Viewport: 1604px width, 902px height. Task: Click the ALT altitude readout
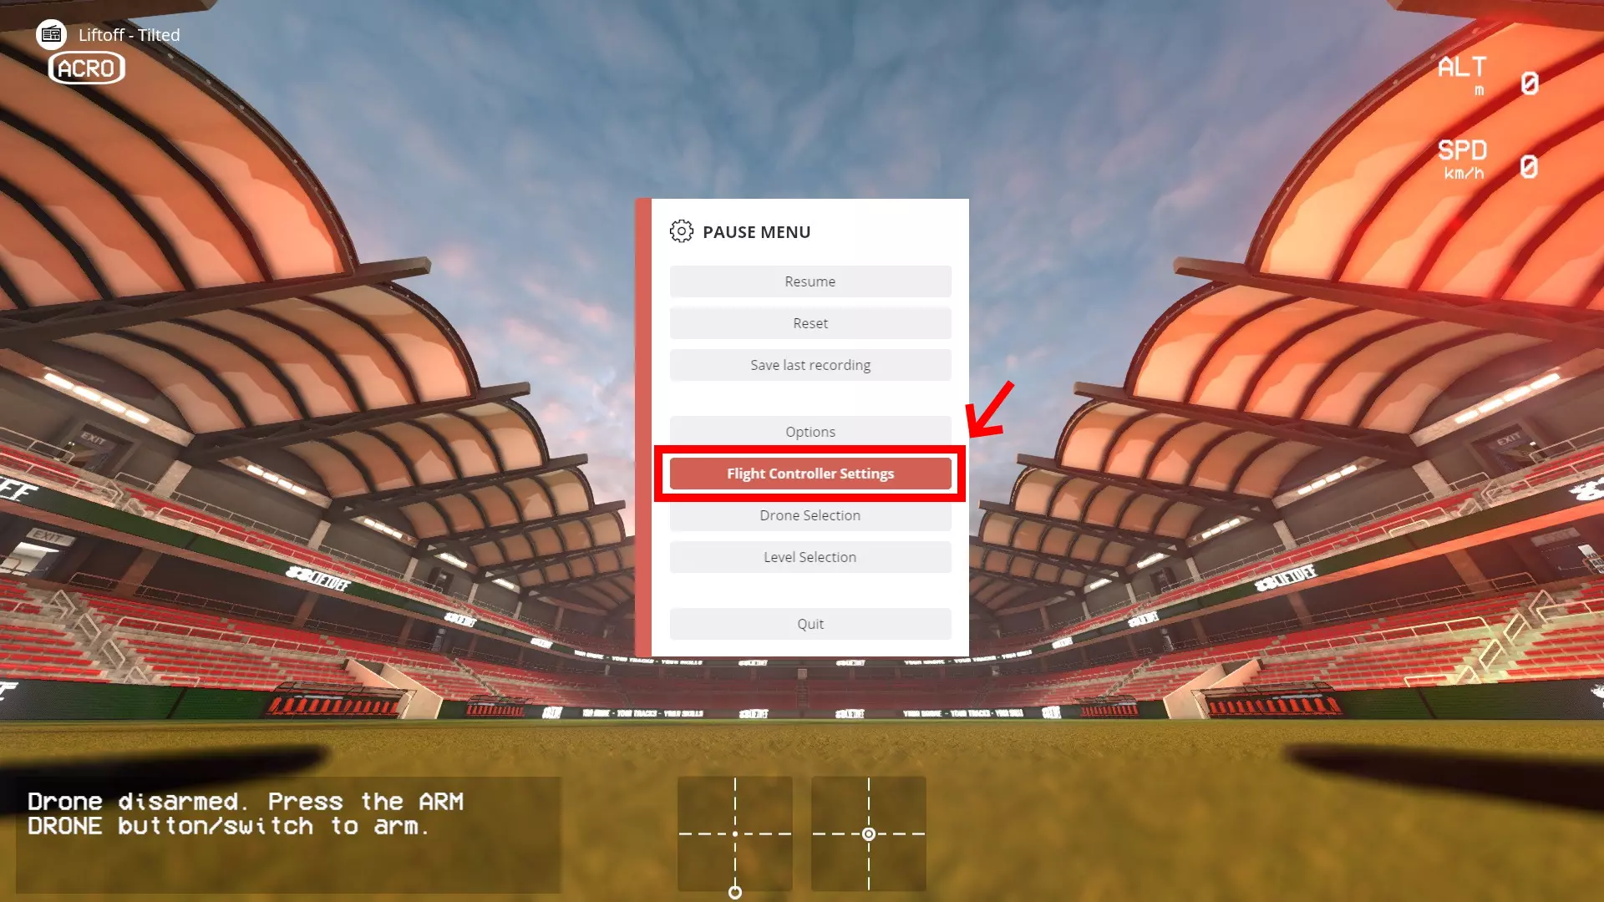tap(1488, 76)
